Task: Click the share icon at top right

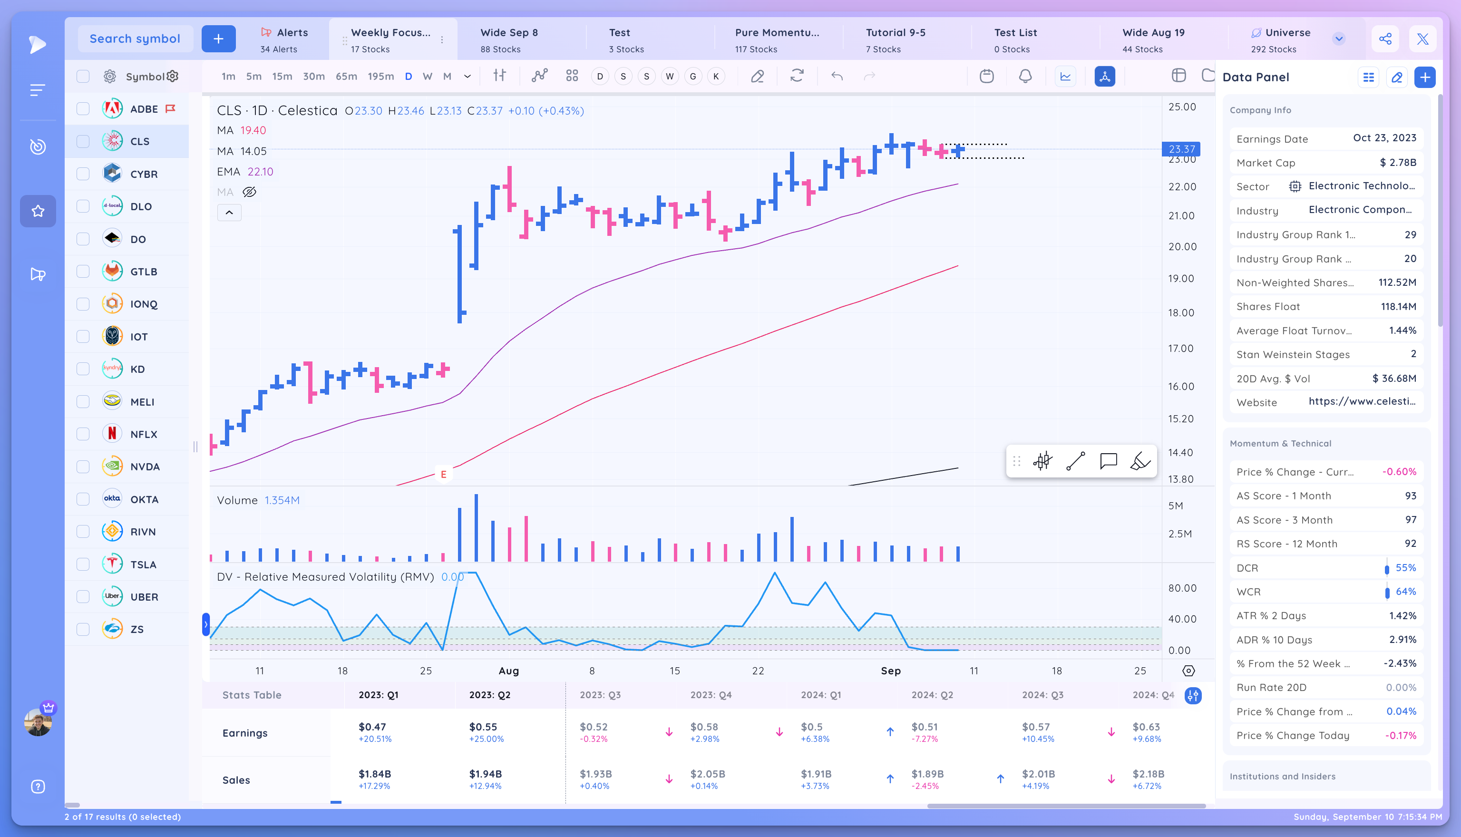Action: (x=1385, y=39)
